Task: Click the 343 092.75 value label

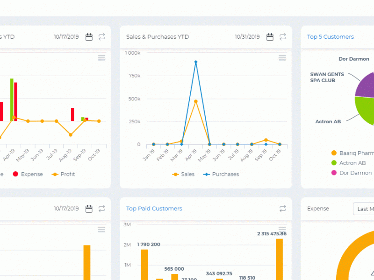Action: click(x=219, y=273)
